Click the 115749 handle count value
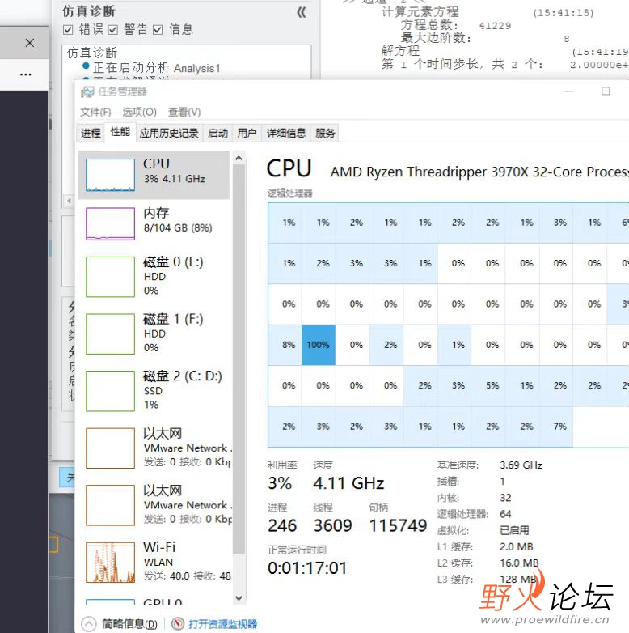The image size is (629, 633). point(398,525)
